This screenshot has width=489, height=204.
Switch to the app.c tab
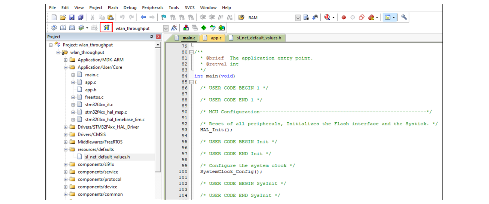pyautogui.click(x=216, y=38)
